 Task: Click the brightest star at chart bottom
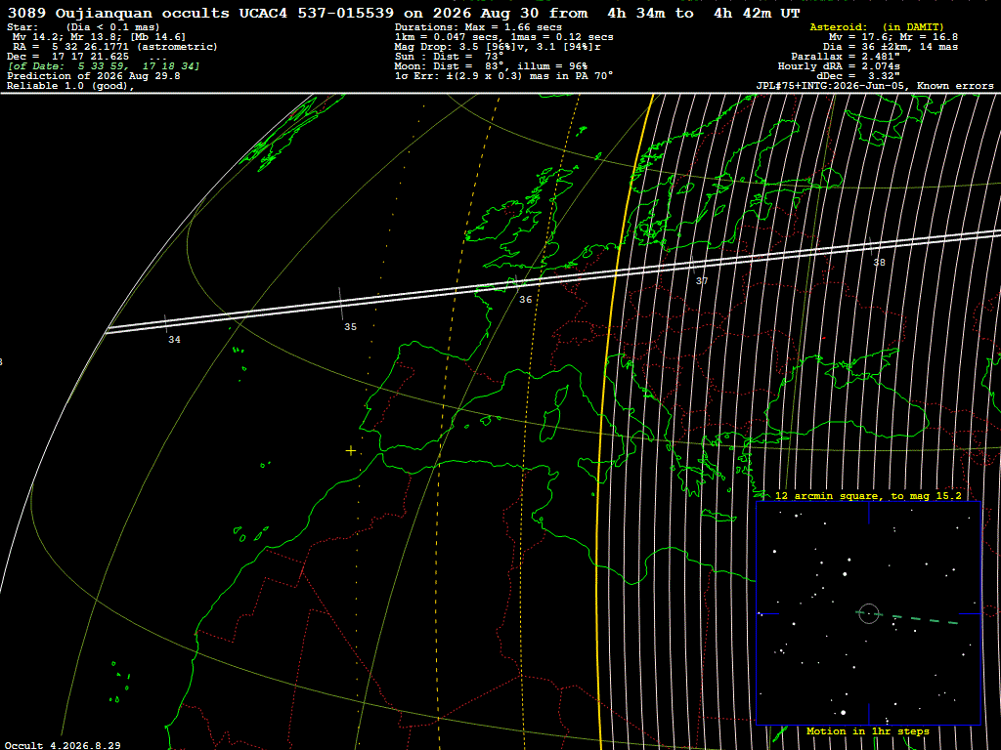click(x=844, y=712)
